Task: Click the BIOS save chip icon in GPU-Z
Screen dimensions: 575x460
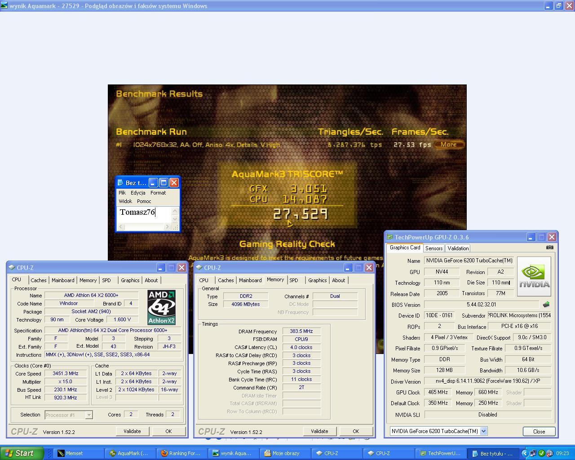Action: pyautogui.click(x=546, y=305)
